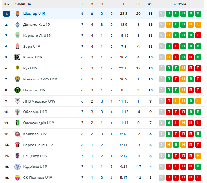
Task: Open the ЛНЗ Черкаси U19 team link
Action: [x=39, y=101]
